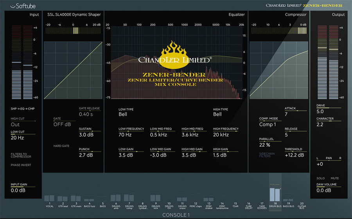Image resolution: width=352 pixels, height=219 pixels.
Task: Click the HIGH CUT Out value
Action: pyautogui.click(x=15, y=124)
